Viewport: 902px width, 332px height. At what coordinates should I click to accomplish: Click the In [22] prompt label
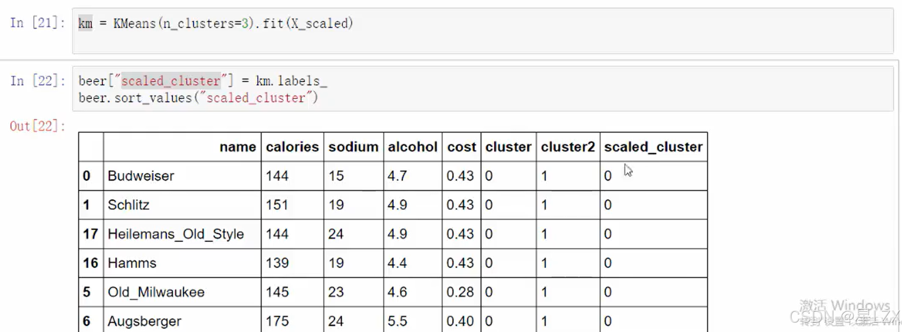pos(38,81)
